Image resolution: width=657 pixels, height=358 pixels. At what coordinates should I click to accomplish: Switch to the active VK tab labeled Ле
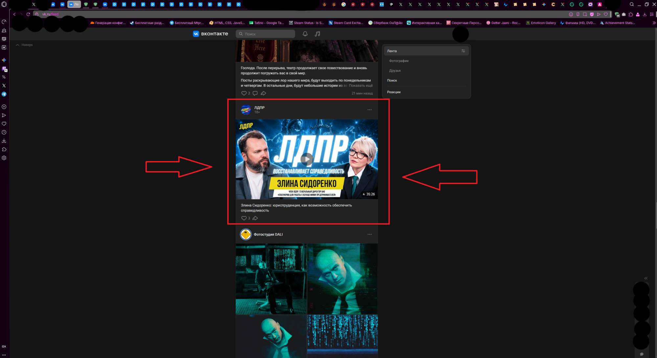coord(74,4)
